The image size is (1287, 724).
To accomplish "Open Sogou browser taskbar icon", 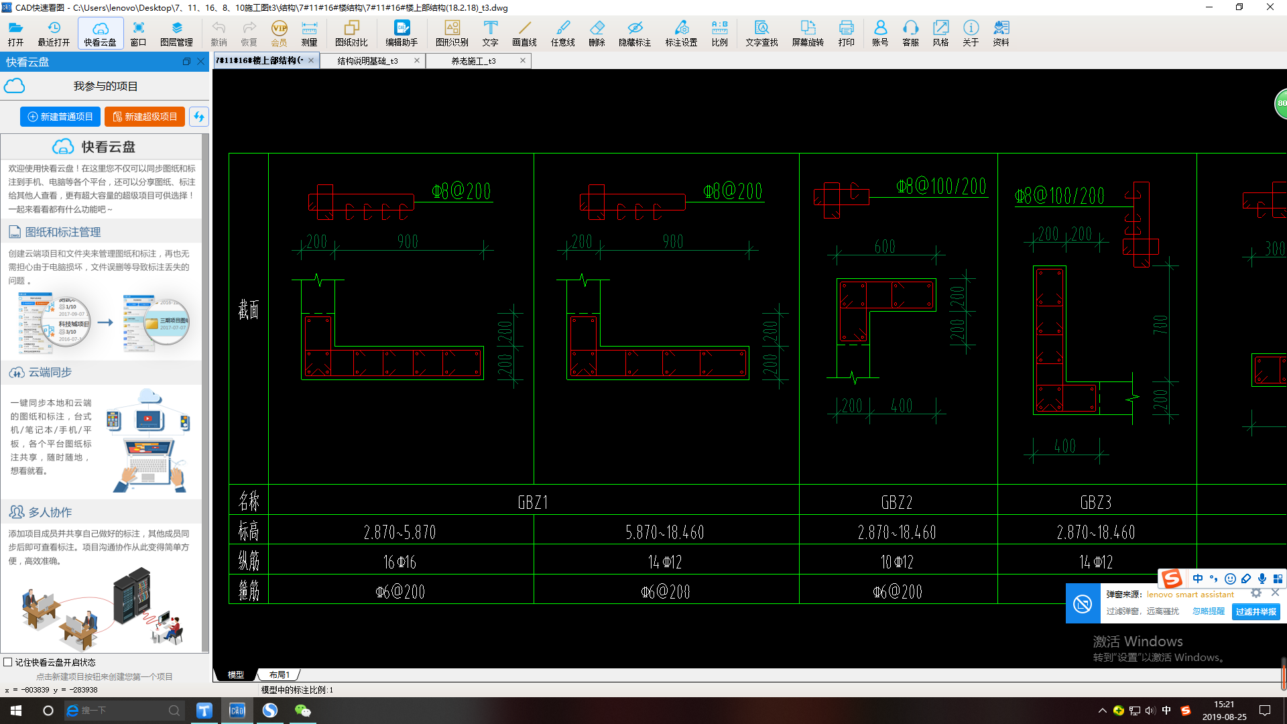I will click(x=270, y=711).
